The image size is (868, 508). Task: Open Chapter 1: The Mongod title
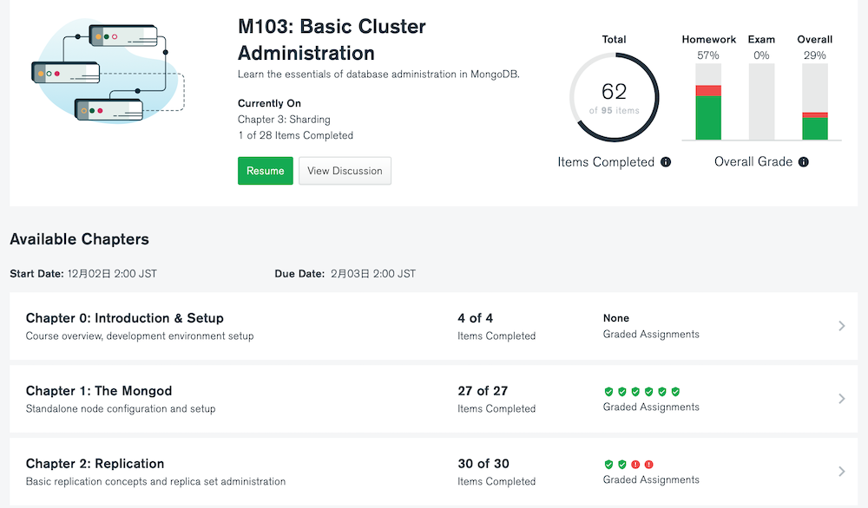pyautogui.click(x=99, y=391)
